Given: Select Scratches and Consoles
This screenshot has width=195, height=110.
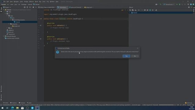Looking at the screenshot, I should [x=12, y=38].
